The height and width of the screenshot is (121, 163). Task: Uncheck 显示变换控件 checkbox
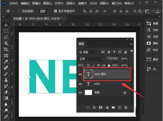56,11
